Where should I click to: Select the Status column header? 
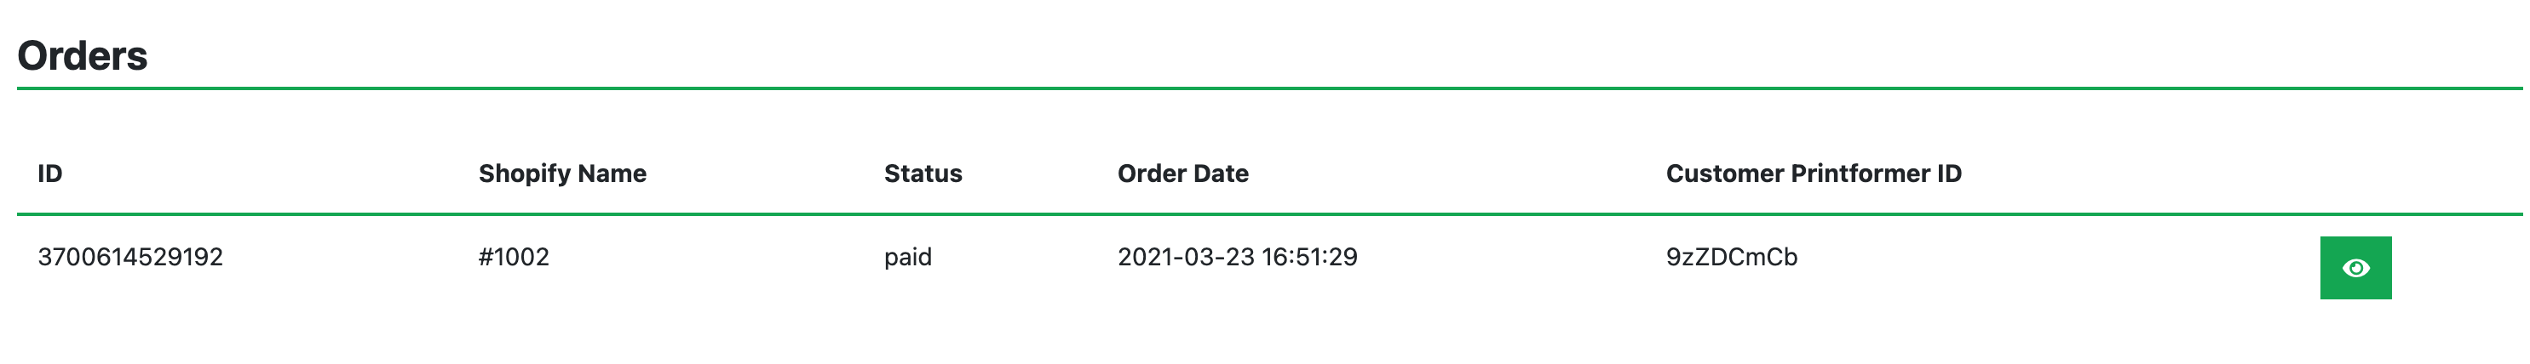click(923, 173)
